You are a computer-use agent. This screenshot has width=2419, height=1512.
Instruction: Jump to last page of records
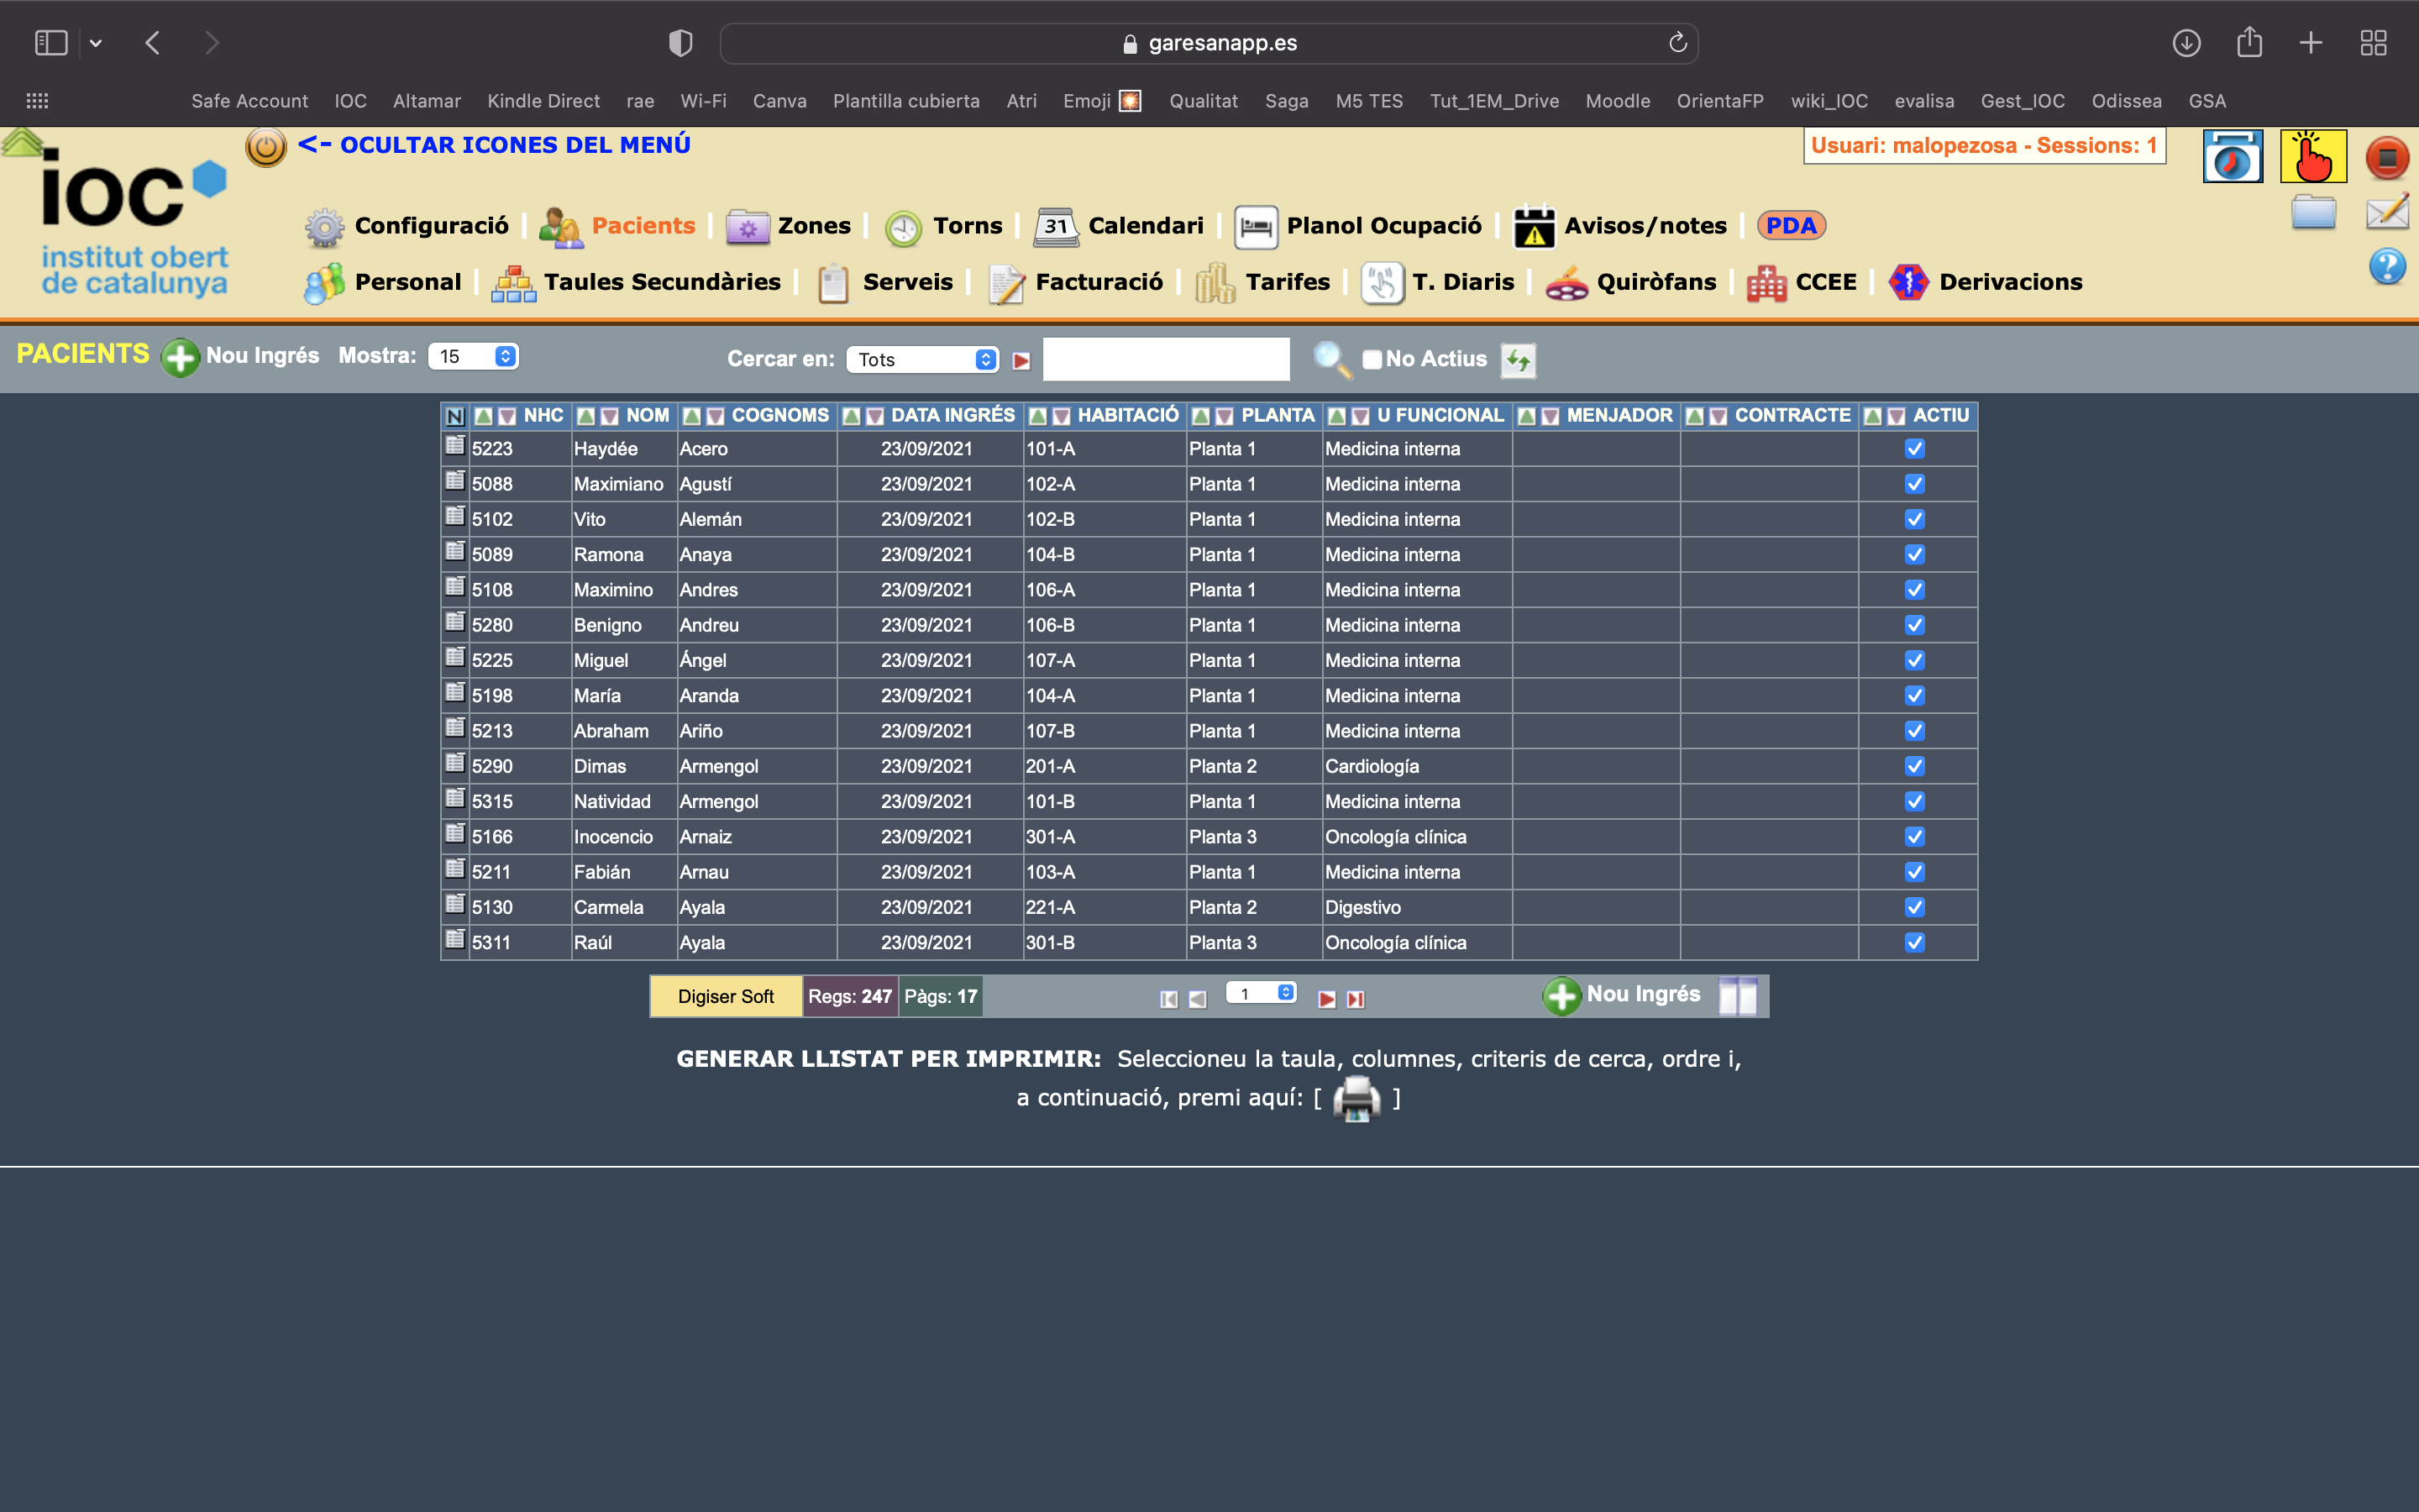click(x=1356, y=999)
